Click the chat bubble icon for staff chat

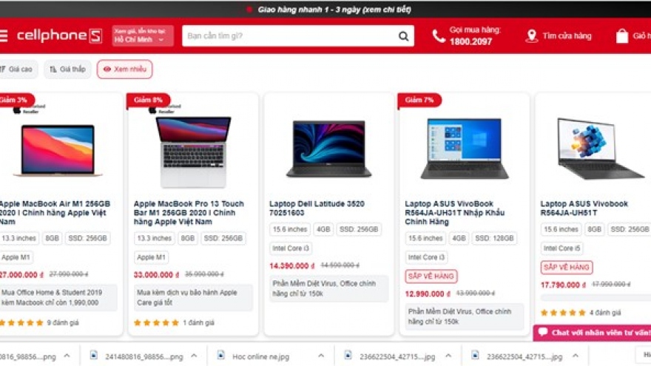(543, 332)
